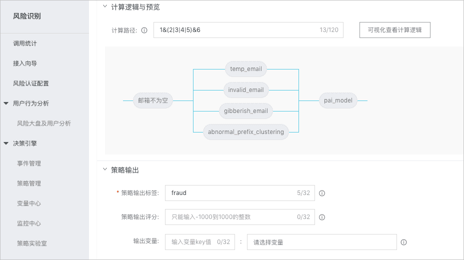Collapse 决策引擎 menu group arrow
464x260 pixels.
tap(6, 143)
